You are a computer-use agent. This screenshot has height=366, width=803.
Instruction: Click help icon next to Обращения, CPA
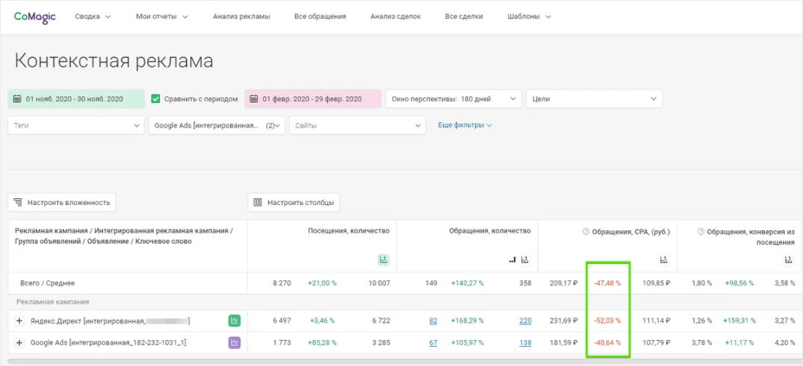click(x=586, y=232)
